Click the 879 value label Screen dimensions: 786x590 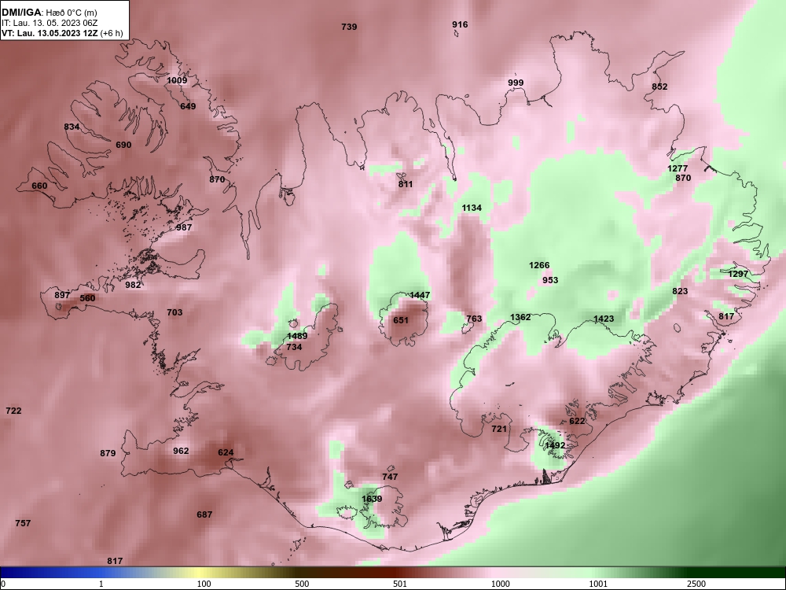tap(108, 453)
